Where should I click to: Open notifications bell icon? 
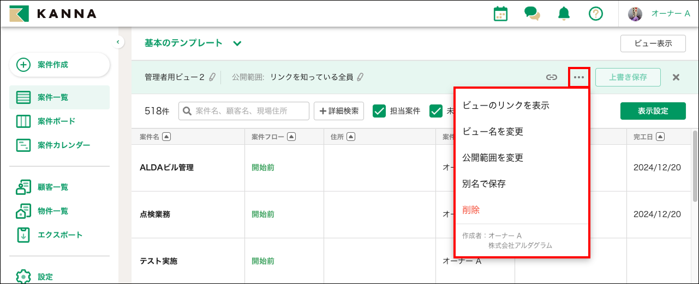click(x=564, y=14)
